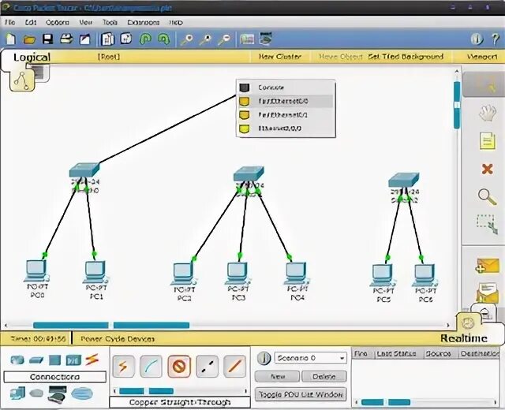Screen dimensions: 505x410
Task: Select the red X Delete tool
Action: pyautogui.click(x=488, y=169)
